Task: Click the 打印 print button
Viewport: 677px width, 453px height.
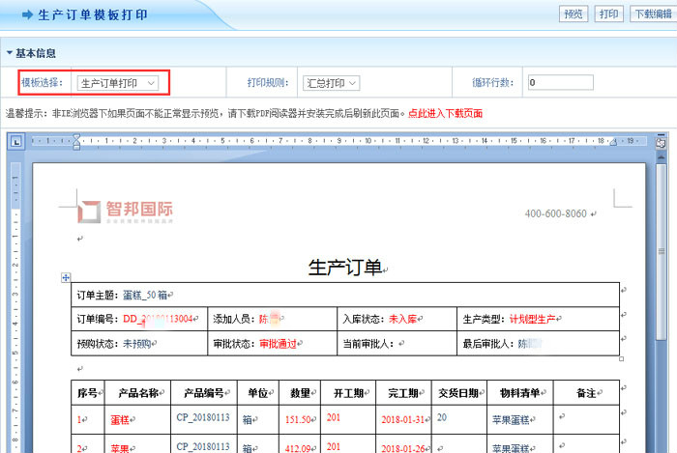Action: click(608, 14)
